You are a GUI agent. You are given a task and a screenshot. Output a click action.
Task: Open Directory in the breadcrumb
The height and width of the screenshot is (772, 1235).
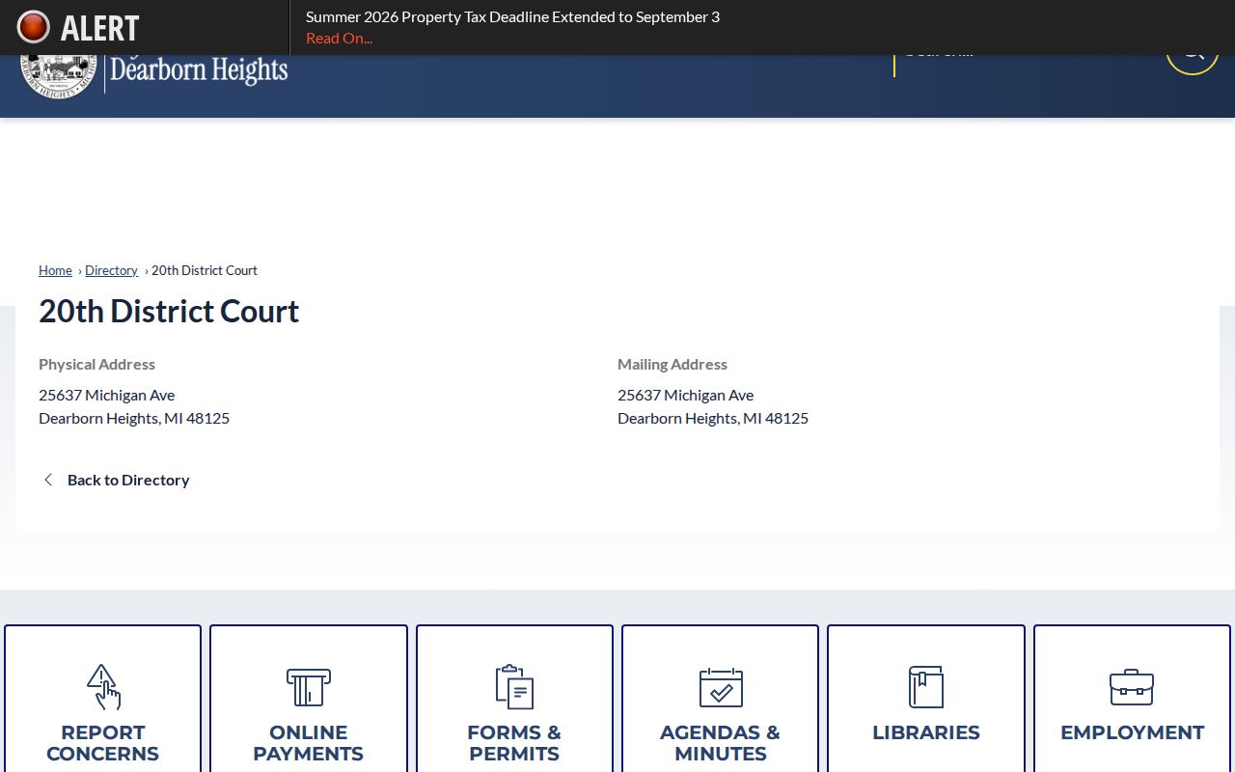[111, 270]
